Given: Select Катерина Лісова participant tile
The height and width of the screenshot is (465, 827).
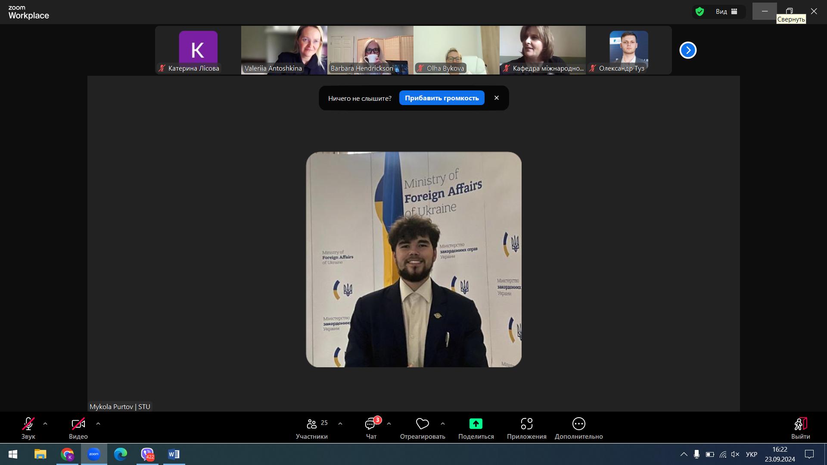Looking at the screenshot, I should [x=198, y=50].
